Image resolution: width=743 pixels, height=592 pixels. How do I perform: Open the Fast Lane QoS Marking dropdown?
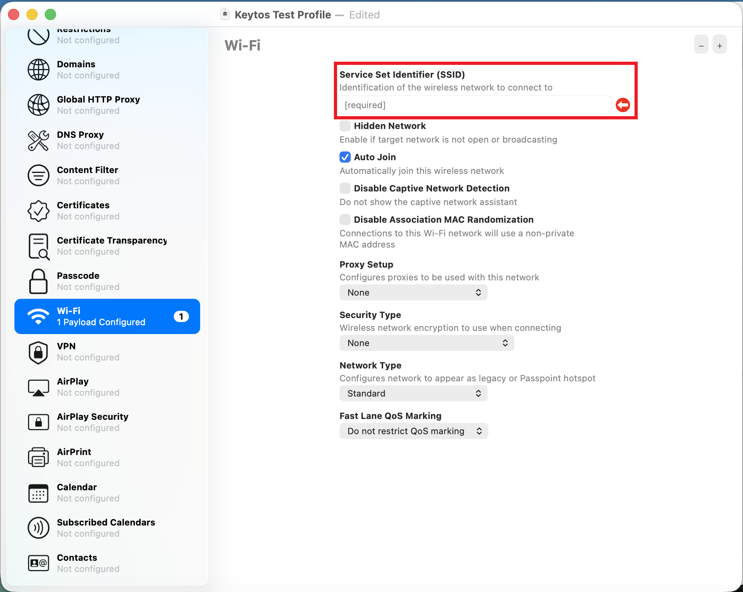click(x=414, y=431)
